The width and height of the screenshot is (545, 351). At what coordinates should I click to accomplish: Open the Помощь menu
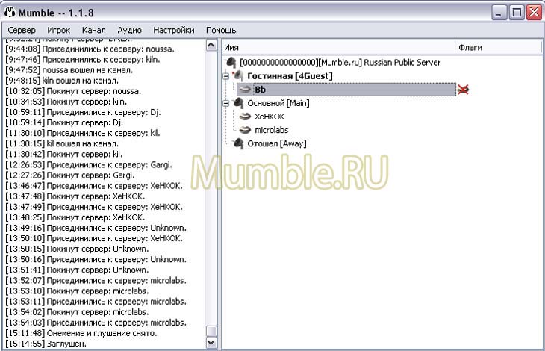click(221, 30)
